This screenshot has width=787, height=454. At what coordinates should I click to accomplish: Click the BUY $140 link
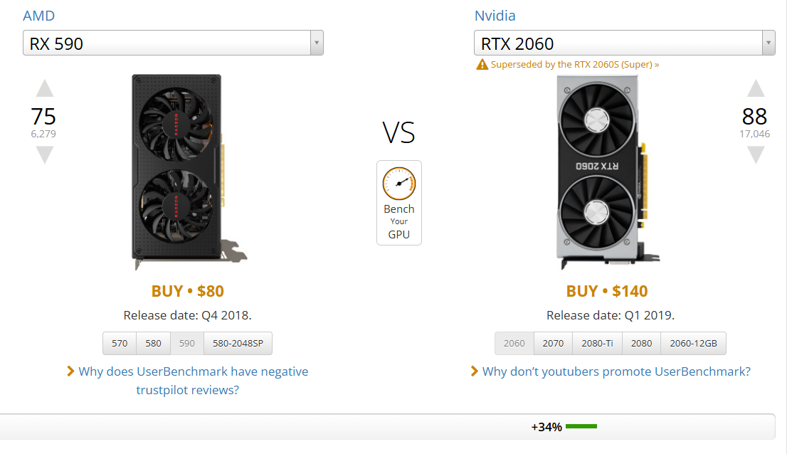pyautogui.click(x=606, y=290)
